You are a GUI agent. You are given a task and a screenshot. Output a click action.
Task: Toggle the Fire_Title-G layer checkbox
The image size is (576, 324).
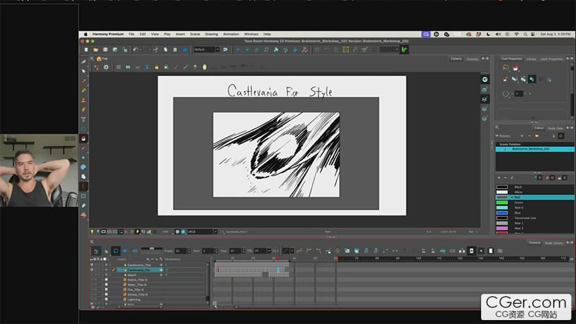tap(107, 289)
